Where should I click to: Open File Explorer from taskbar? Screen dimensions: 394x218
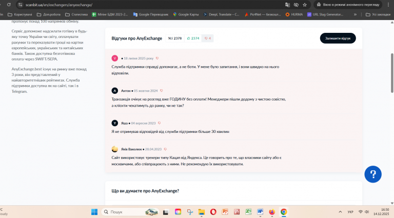[x=202, y=212]
